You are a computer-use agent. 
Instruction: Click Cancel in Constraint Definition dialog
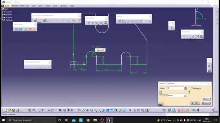pos(206,103)
